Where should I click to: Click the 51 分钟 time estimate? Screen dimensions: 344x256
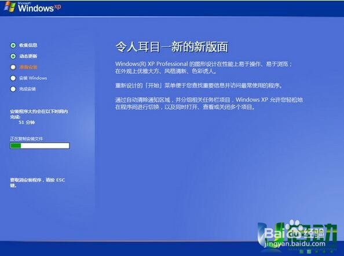click(27, 123)
